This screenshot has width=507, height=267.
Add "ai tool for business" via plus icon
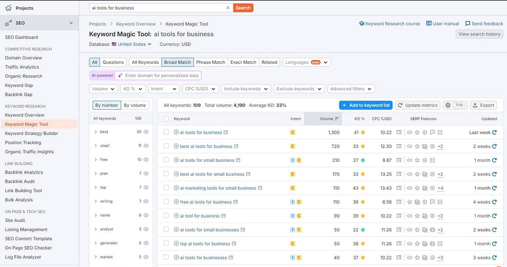click(177, 216)
